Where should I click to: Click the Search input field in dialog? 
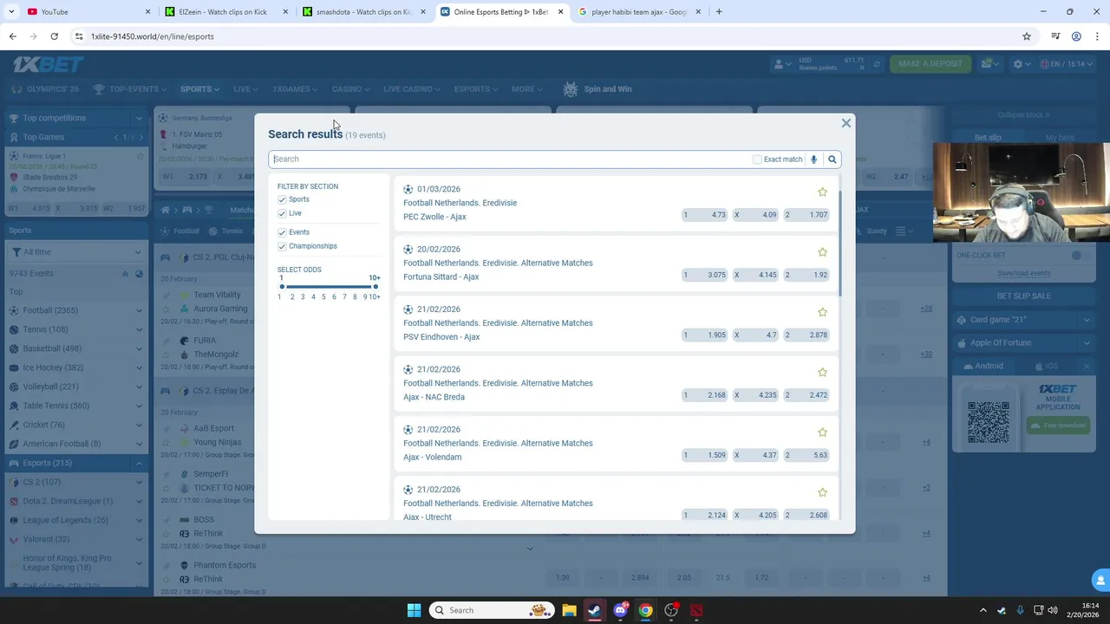(x=511, y=159)
